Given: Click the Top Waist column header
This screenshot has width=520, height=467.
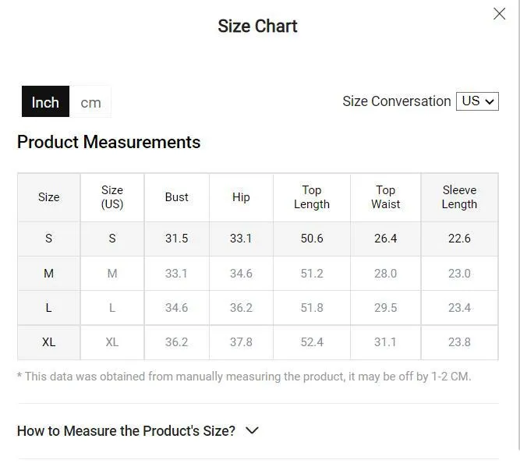Looking at the screenshot, I should [x=385, y=197].
